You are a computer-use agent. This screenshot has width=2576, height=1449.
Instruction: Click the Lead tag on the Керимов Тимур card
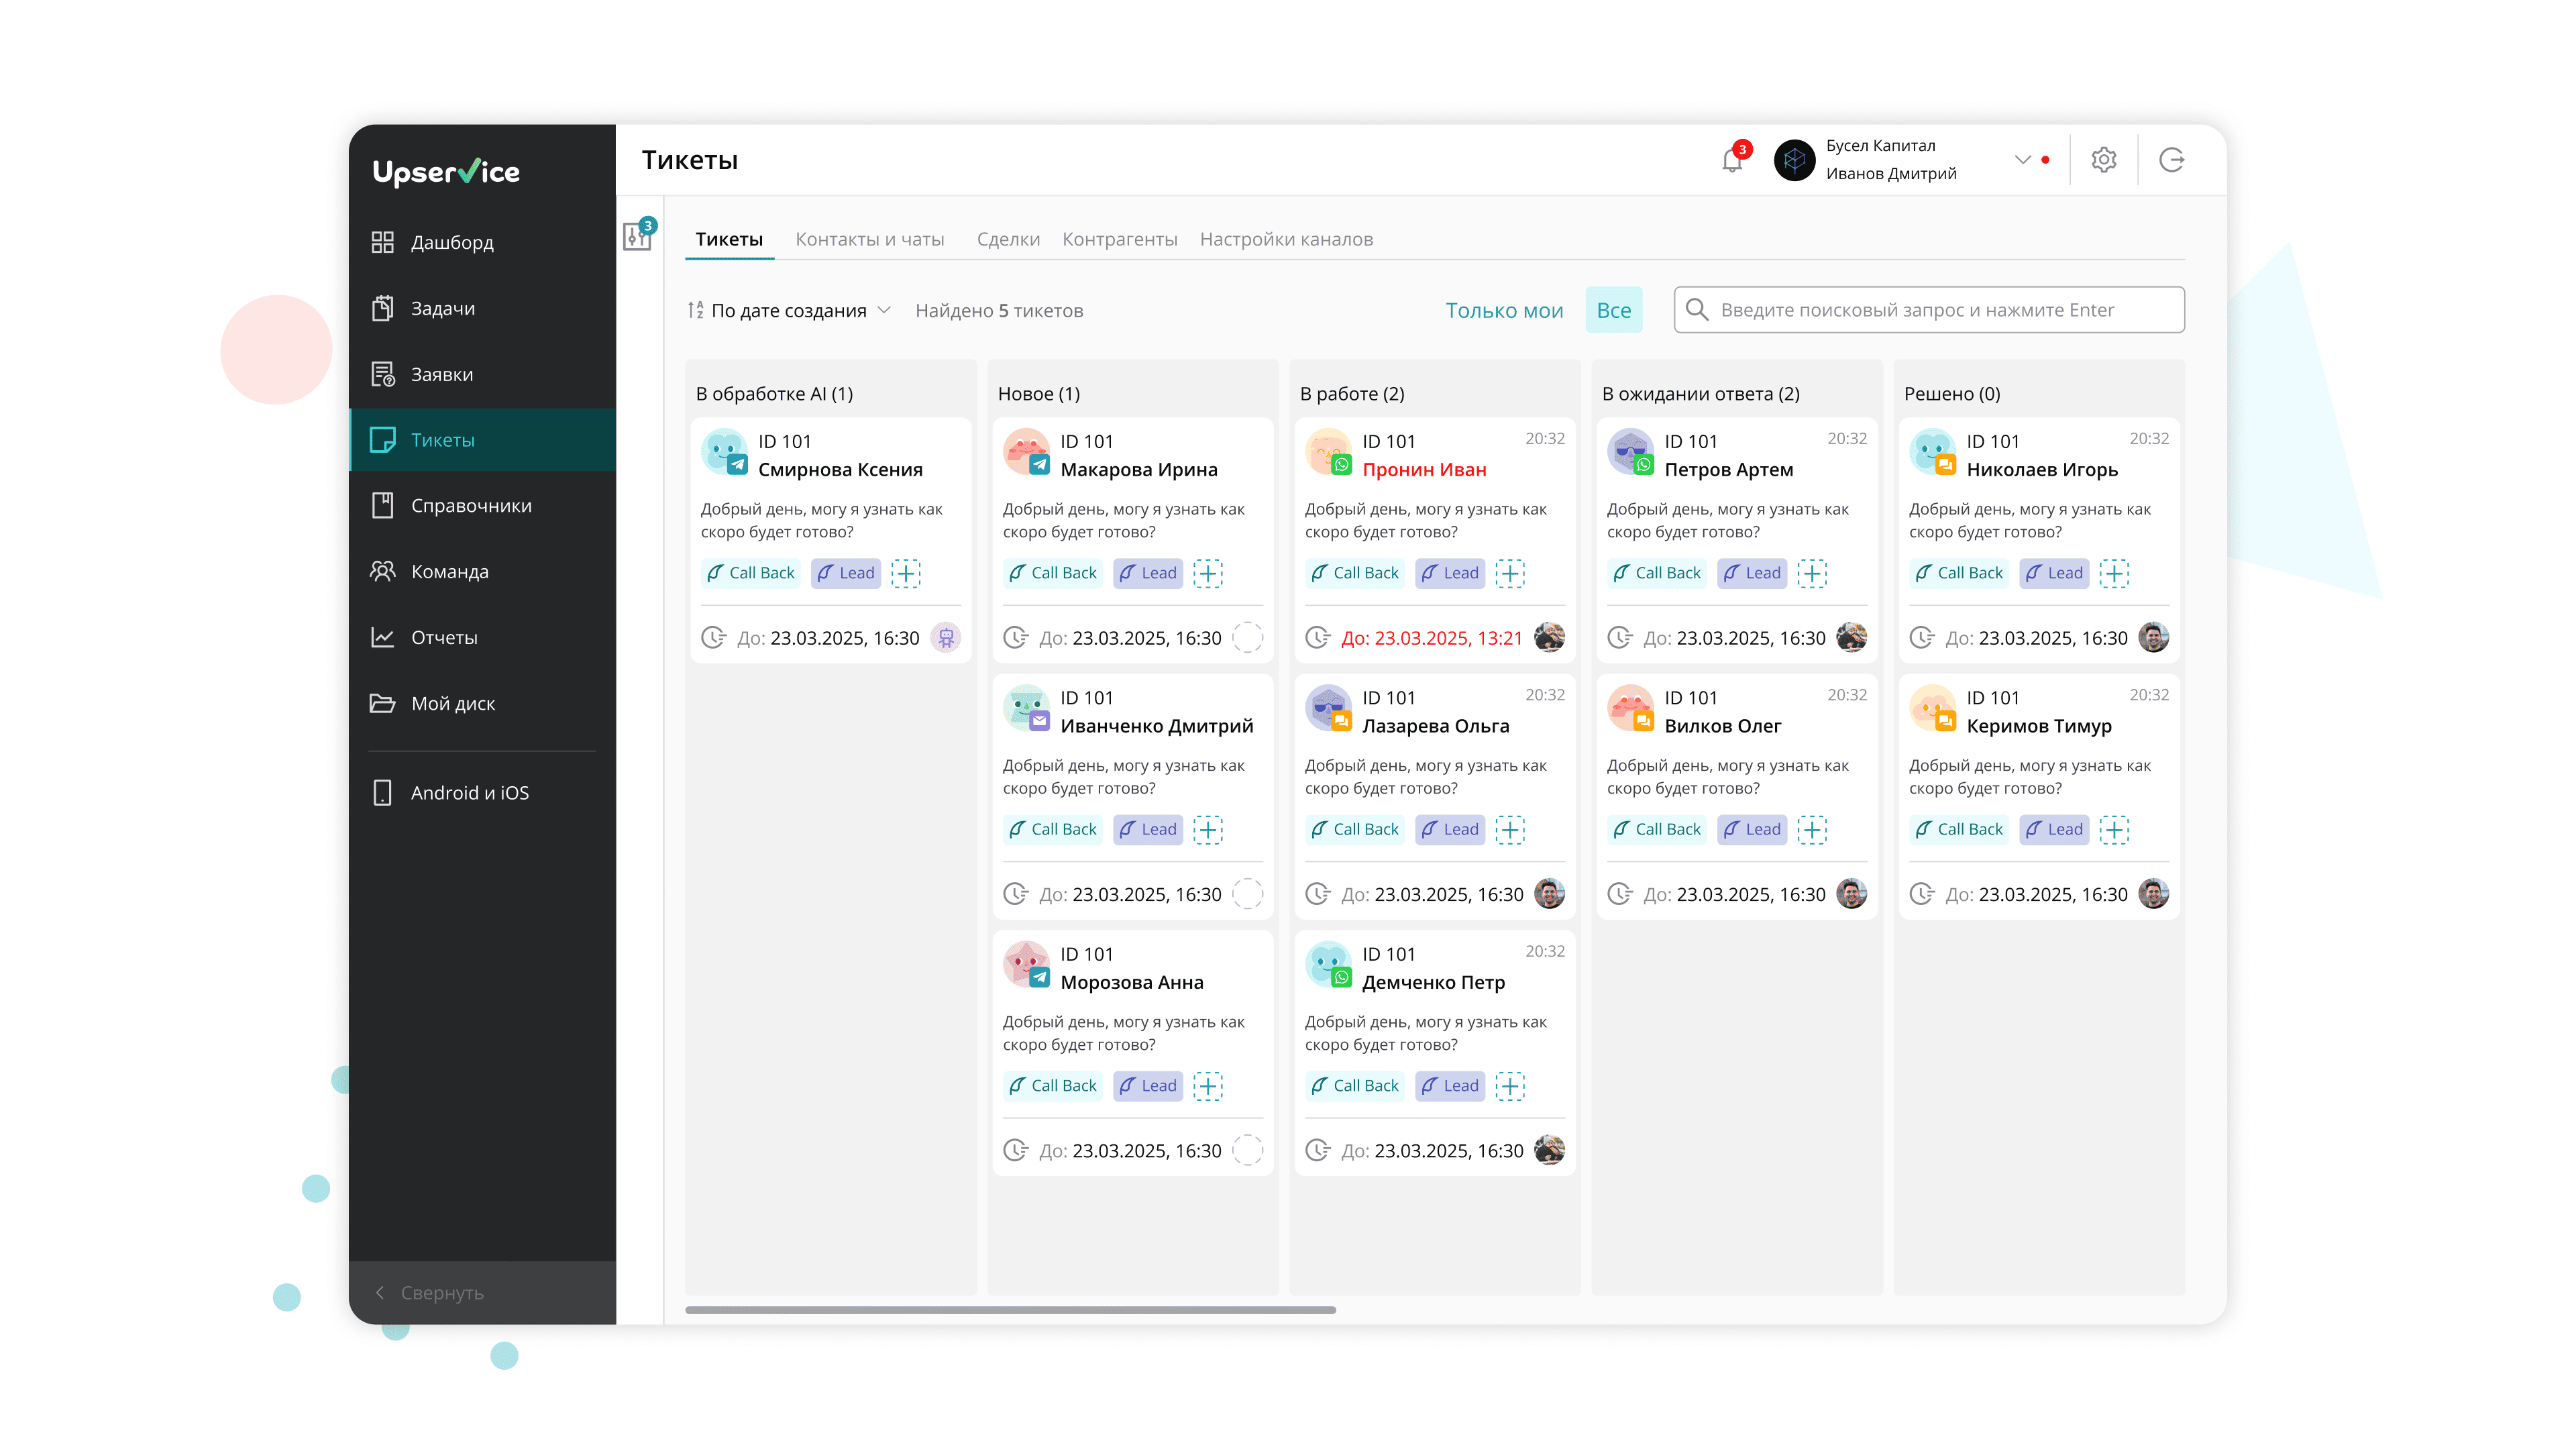[x=2053, y=829]
